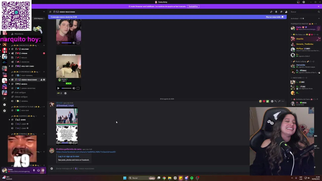322x181 pixels.
Task: Open add reaction picker on hovered message
Action: click(272, 101)
